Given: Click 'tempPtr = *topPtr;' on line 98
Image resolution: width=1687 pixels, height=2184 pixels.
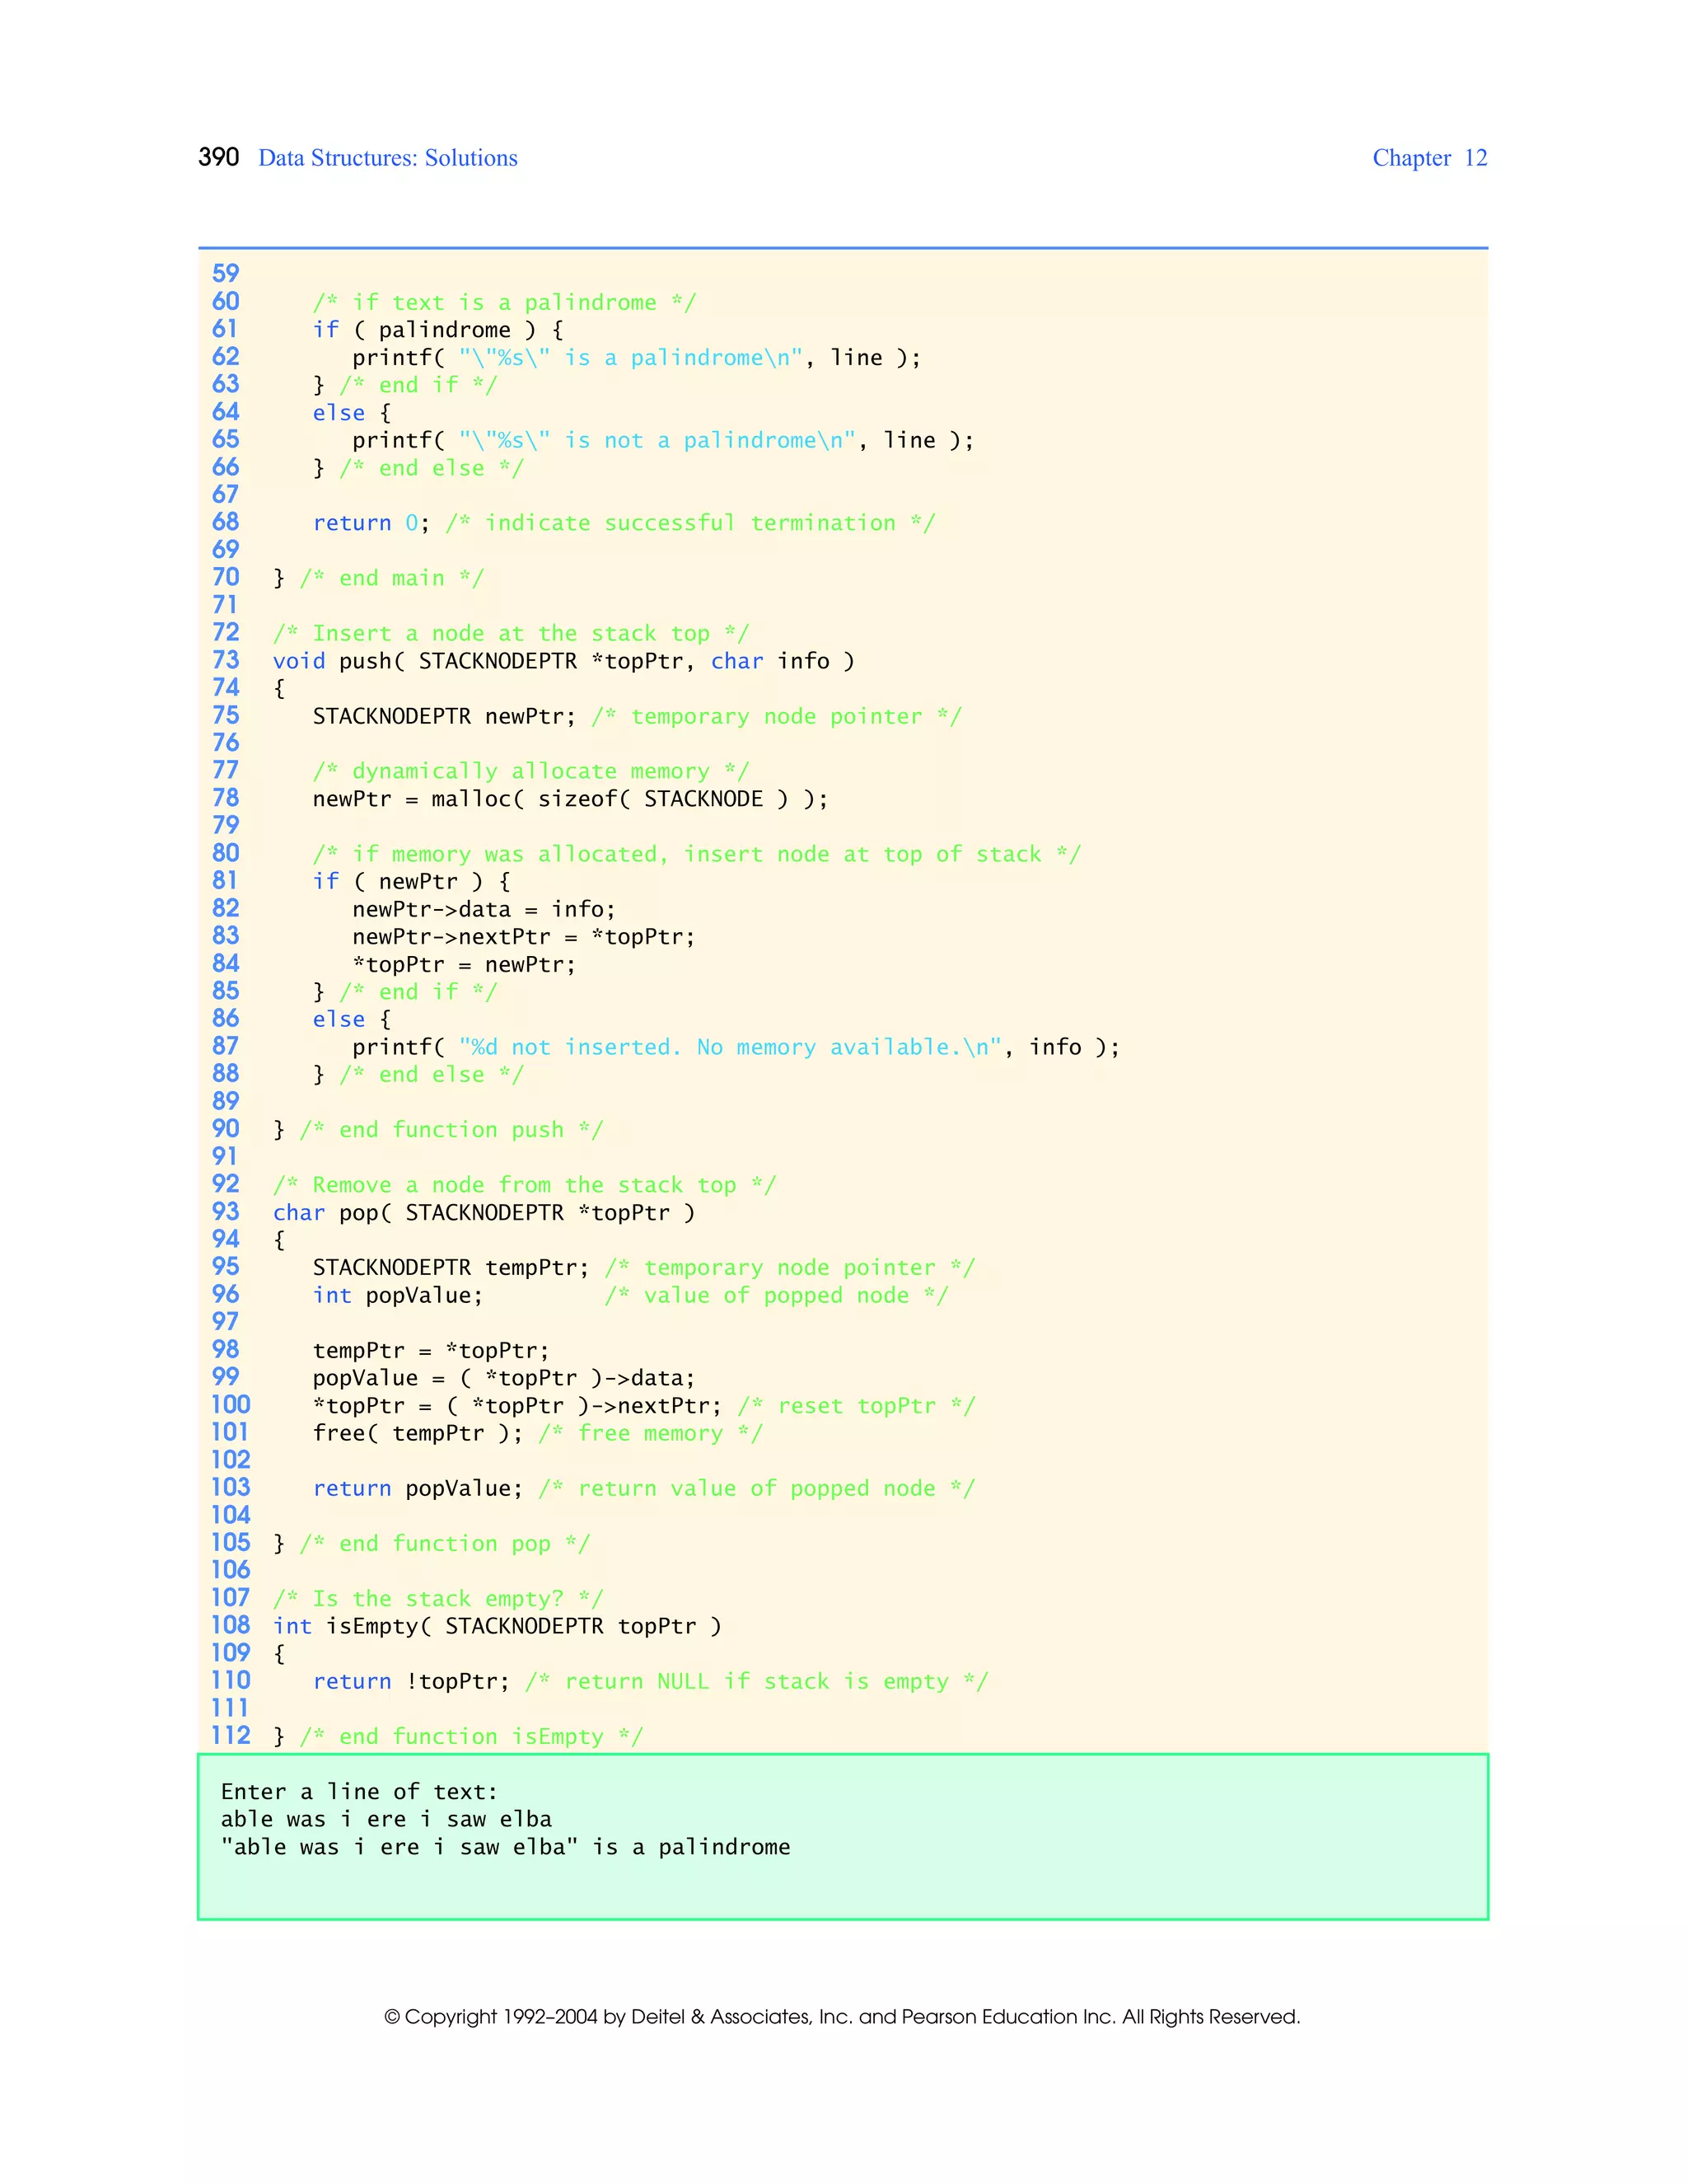Looking at the screenshot, I should point(431,1350).
